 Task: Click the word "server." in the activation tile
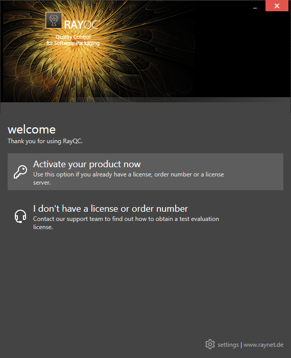(42, 183)
